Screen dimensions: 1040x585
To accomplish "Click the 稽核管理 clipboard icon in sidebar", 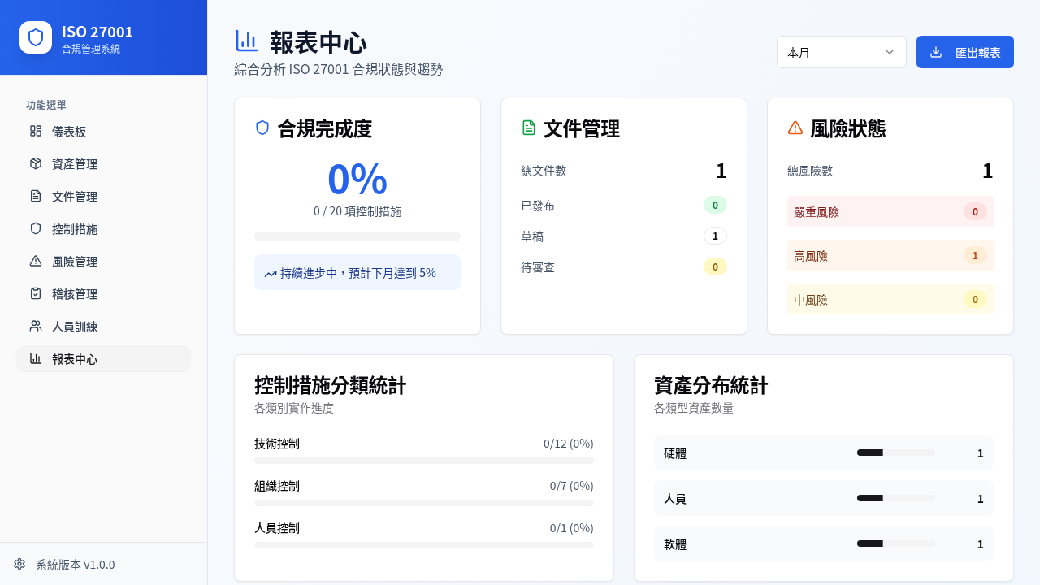I will tap(36, 293).
